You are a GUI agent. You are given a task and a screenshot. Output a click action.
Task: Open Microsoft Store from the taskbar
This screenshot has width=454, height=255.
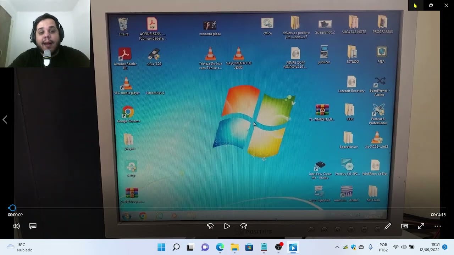(249, 247)
